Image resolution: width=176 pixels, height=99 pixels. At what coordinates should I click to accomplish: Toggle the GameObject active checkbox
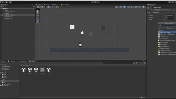pyautogui.click(x=152, y=7)
